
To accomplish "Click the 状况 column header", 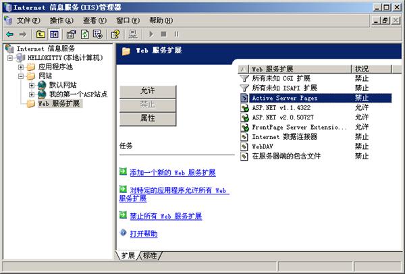I will 371,69.
